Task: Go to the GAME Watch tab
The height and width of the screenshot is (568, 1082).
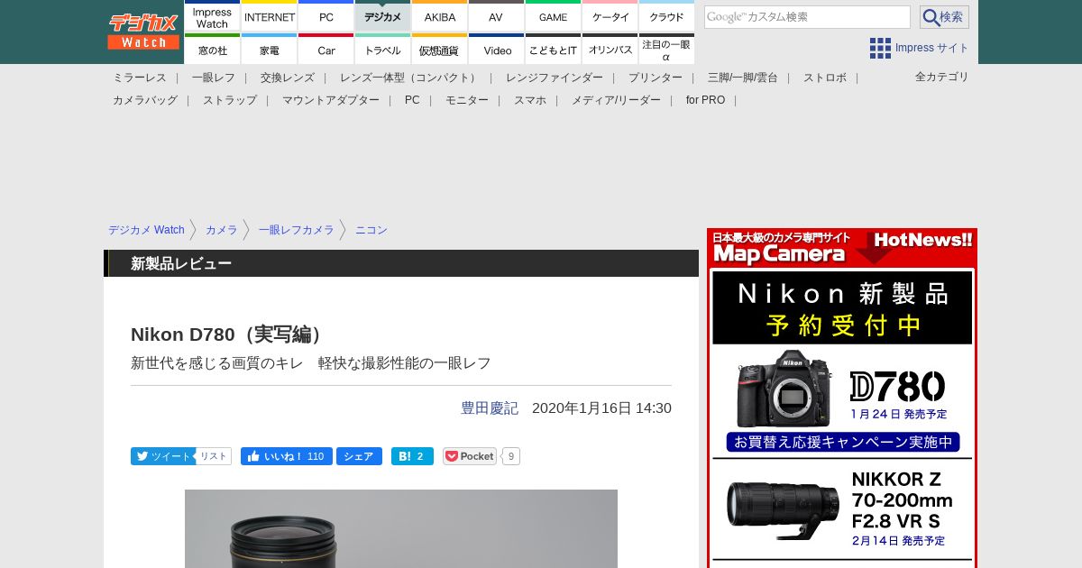Action: tap(554, 16)
